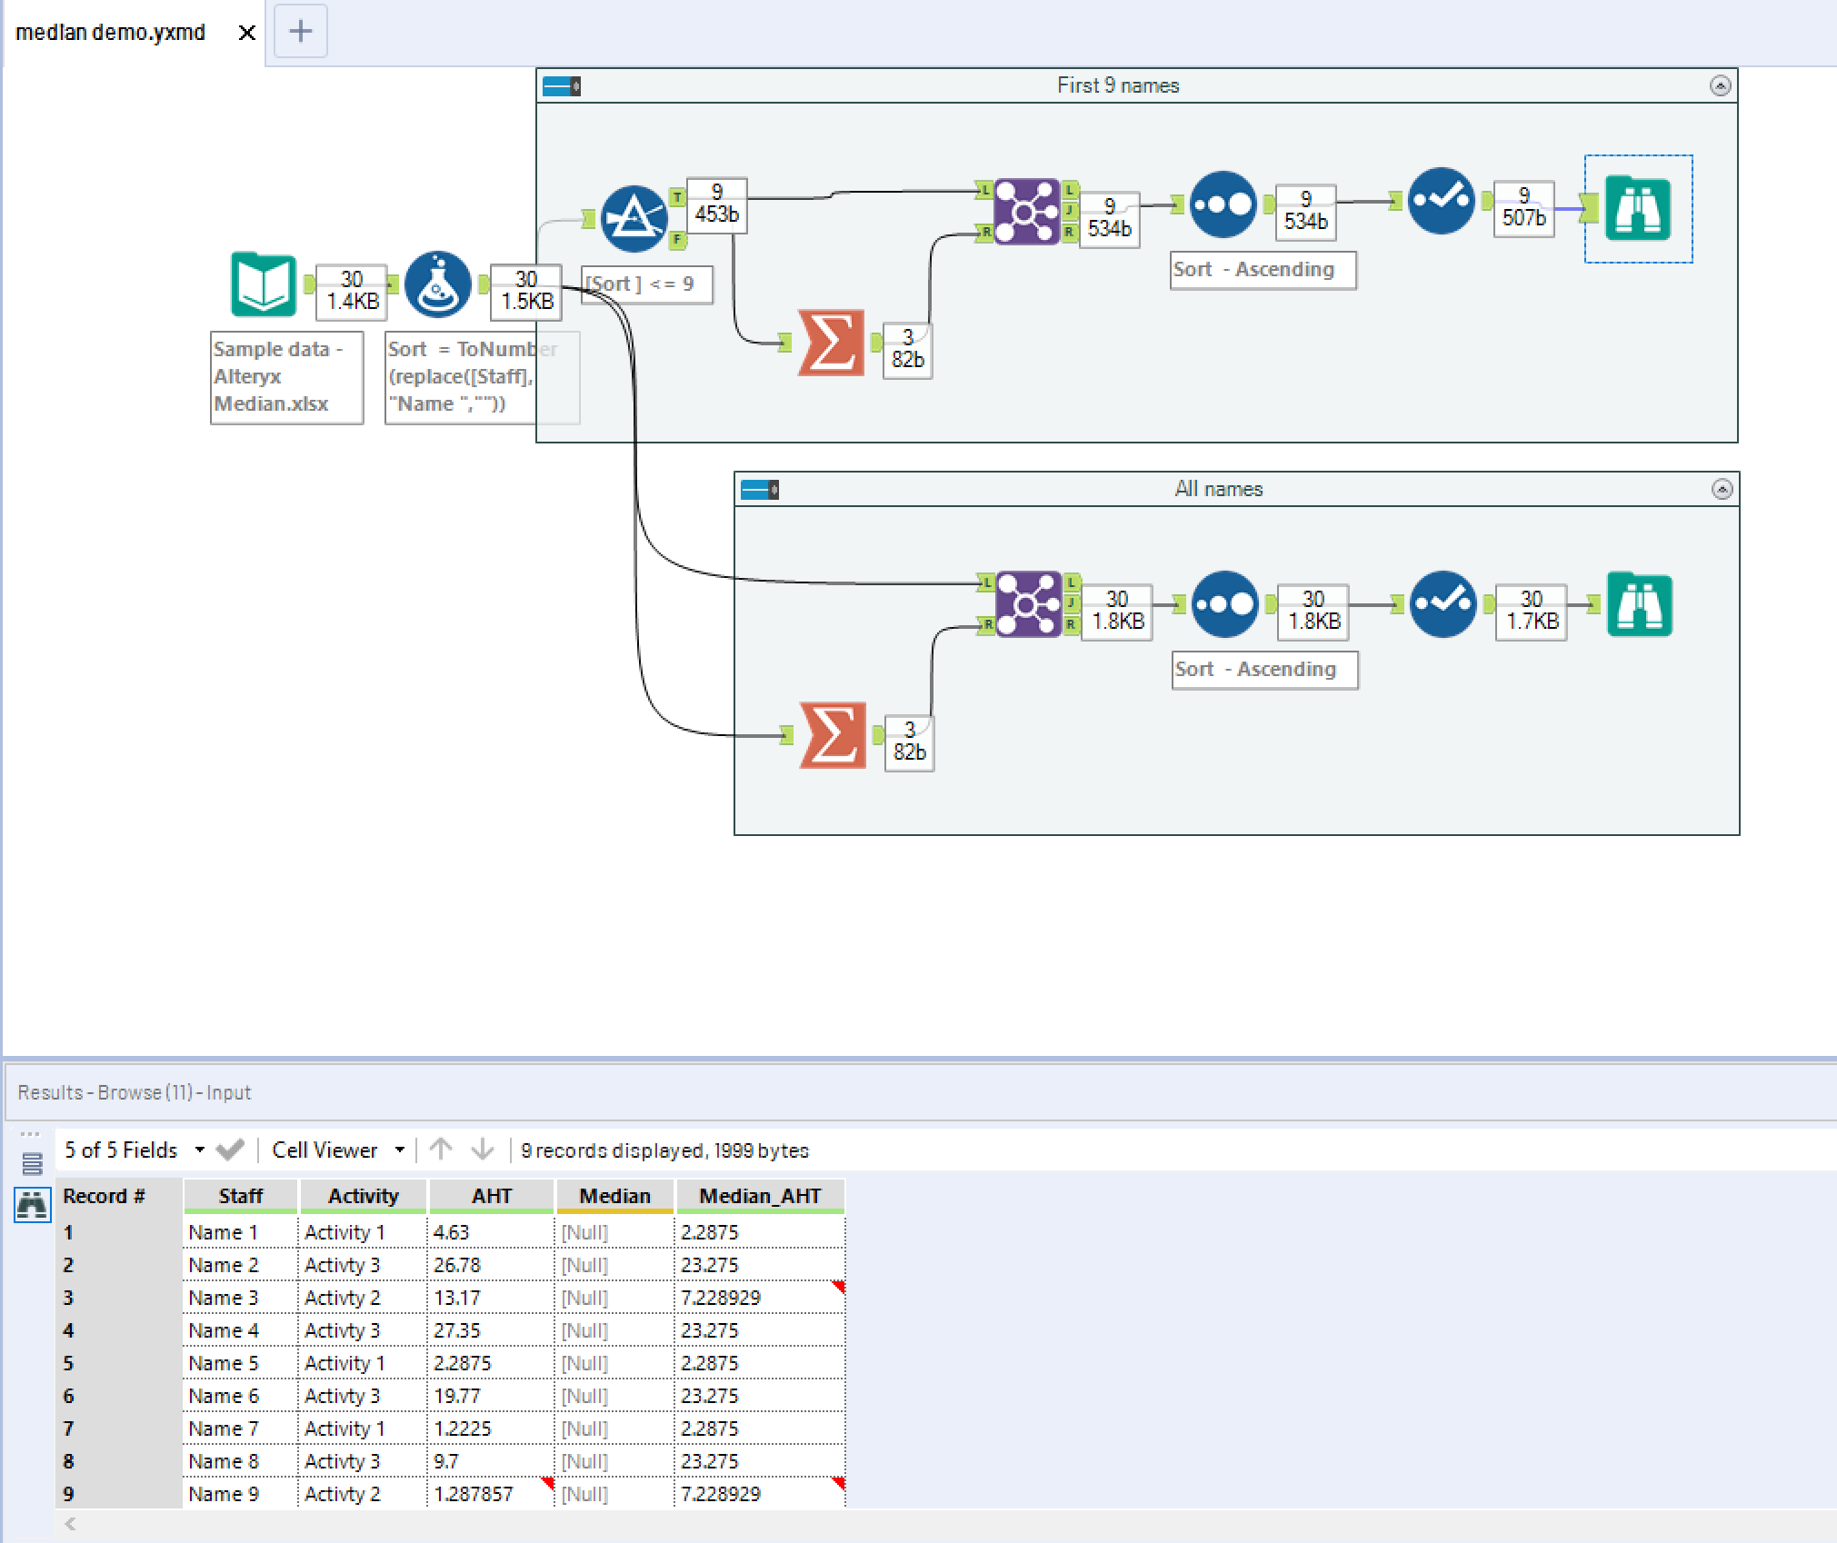
Task: Open the Sample data Input Data tool
Action: point(263,284)
